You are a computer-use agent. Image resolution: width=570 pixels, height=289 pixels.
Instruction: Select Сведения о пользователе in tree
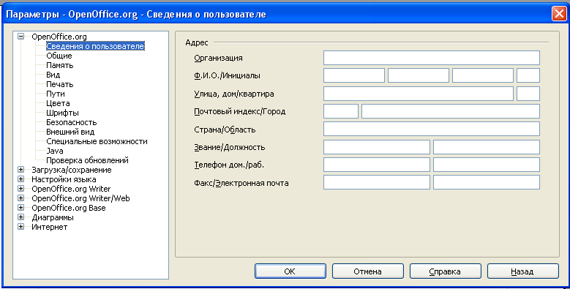coord(95,46)
